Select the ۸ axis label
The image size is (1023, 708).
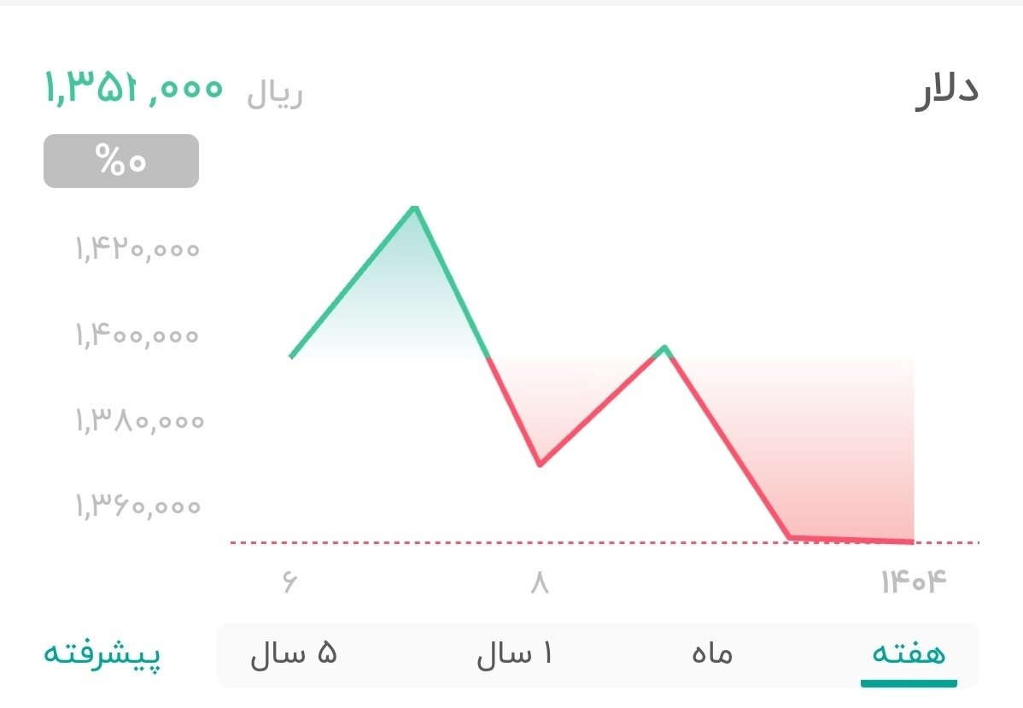tap(538, 582)
